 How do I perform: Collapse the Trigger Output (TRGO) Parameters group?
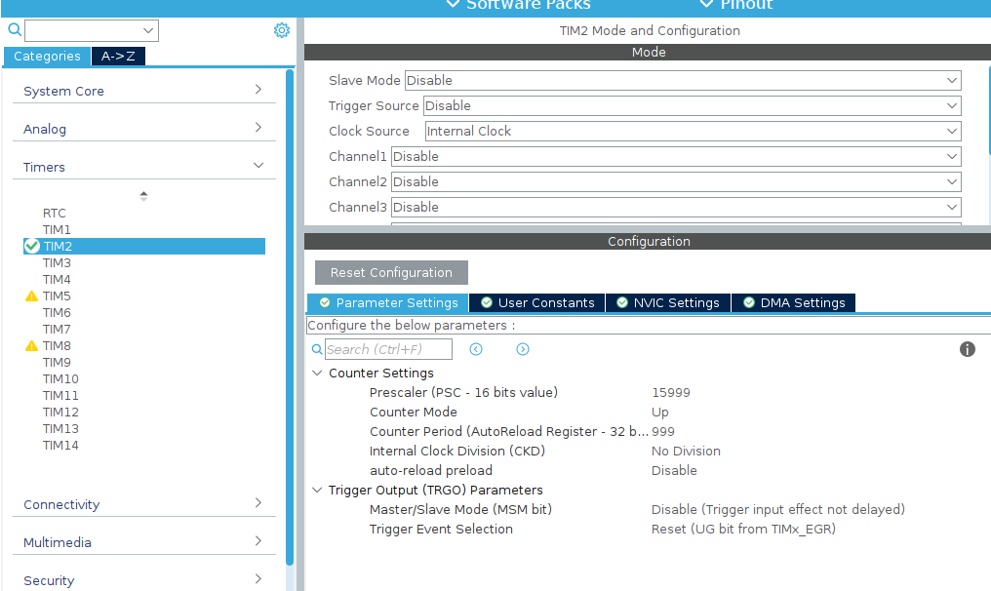click(x=317, y=491)
